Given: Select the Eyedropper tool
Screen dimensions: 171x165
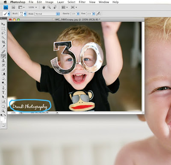Looking at the screenshot, I should tap(3, 47).
